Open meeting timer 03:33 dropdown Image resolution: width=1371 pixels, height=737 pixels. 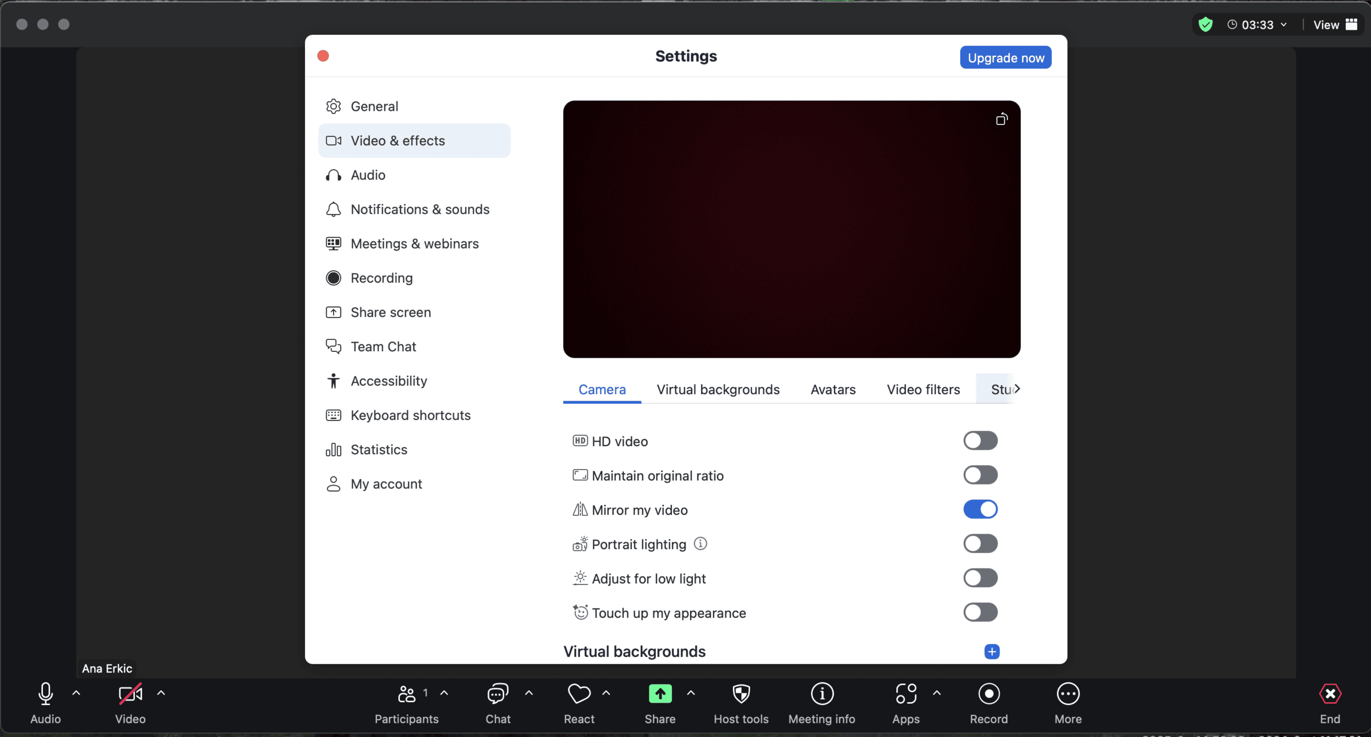point(1257,25)
